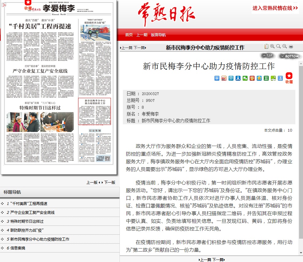Click the next page right arrow
303x262 pixels.
pyautogui.click(x=102, y=183)
